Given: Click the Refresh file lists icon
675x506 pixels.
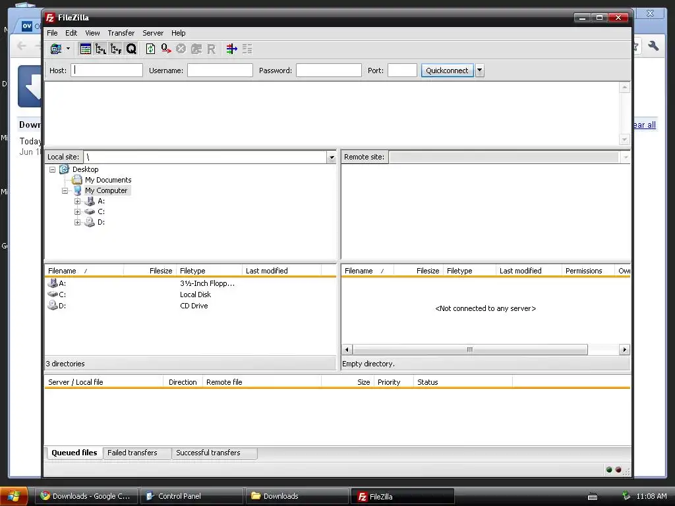Looking at the screenshot, I should click(x=150, y=49).
